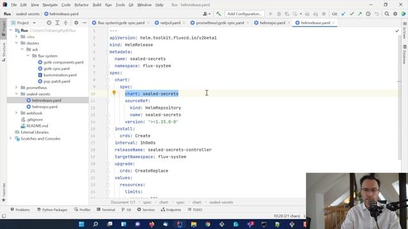Click the intention lightbulb on line 10
The width and height of the screenshot is (408, 229).
[x=114, y=92]
